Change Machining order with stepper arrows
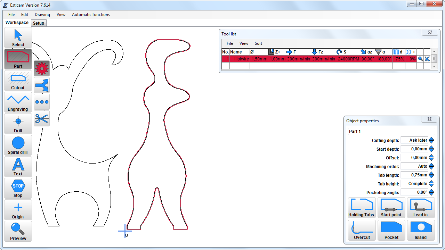 431,166
